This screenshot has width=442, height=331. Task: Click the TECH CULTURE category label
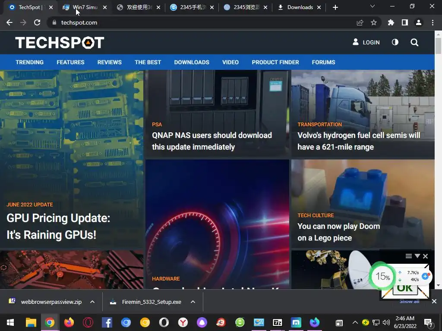point(316,215)
